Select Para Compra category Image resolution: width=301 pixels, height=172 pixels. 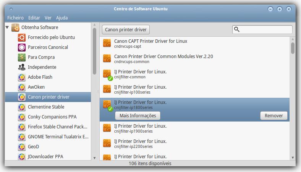click(x=41, y=57)
